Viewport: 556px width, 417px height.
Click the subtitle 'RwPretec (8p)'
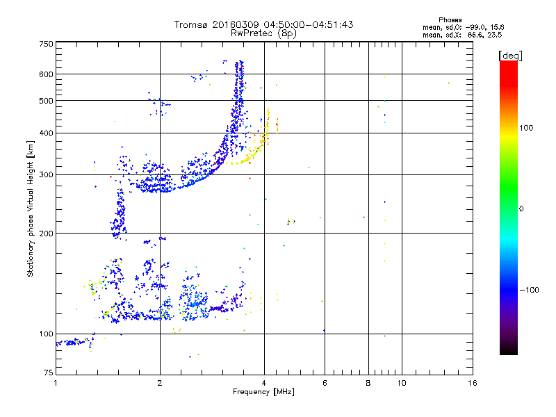[x=263, y=33]
